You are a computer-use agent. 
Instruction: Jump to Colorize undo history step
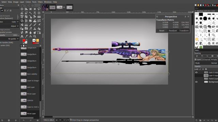(30, 100)
